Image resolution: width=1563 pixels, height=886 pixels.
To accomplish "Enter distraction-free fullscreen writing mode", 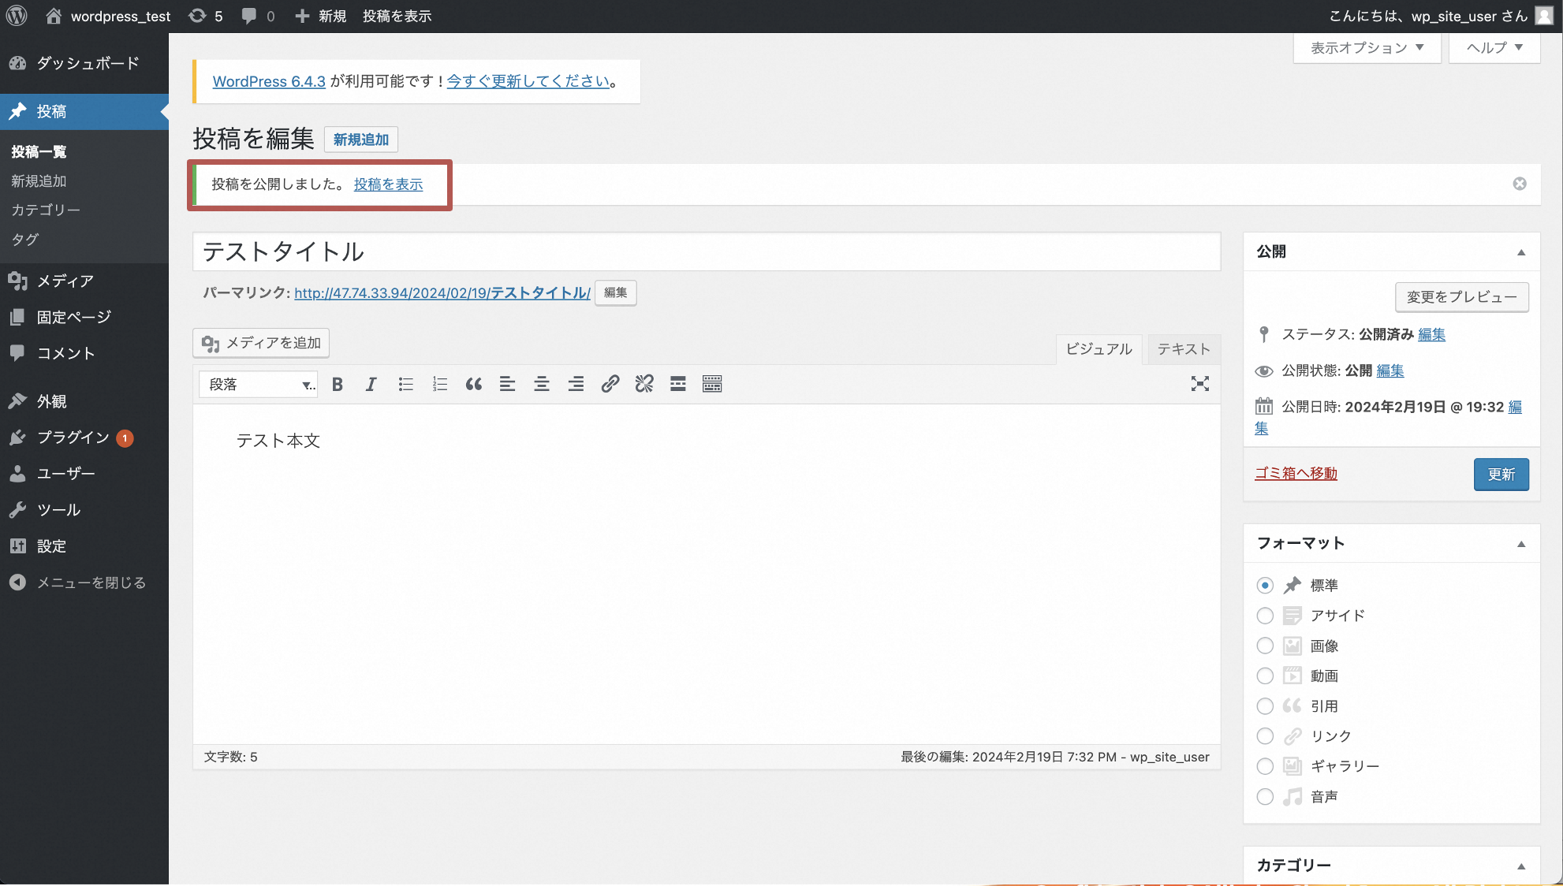I will pyautogui.click(x=1199, y=384).
